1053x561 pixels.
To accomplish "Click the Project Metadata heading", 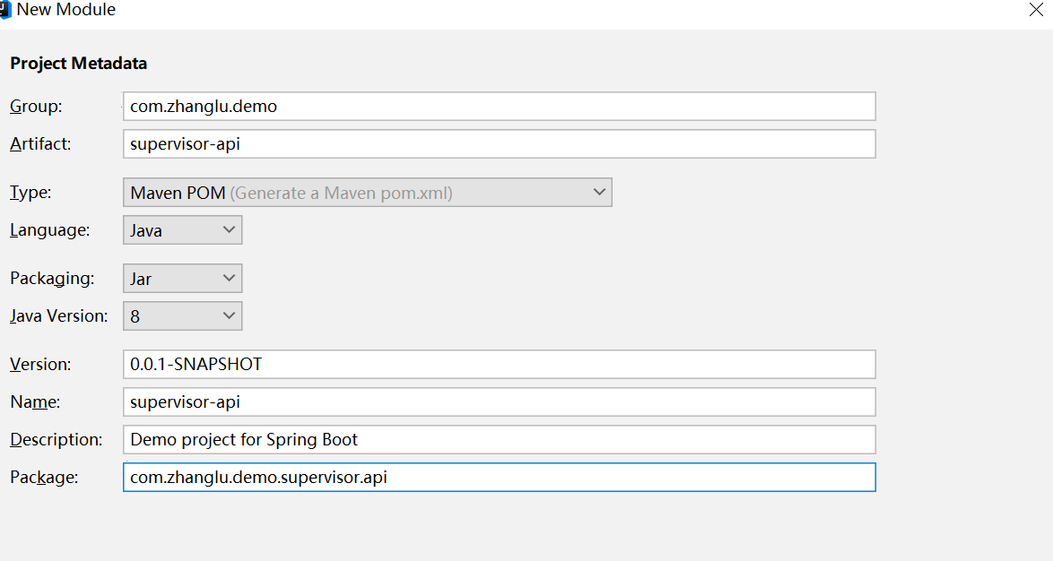I will 79,63.
